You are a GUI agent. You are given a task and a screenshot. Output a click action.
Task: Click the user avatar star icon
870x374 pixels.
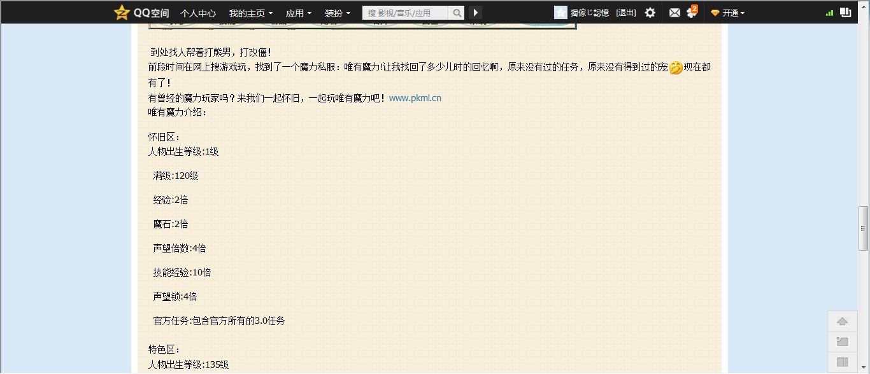560,13
